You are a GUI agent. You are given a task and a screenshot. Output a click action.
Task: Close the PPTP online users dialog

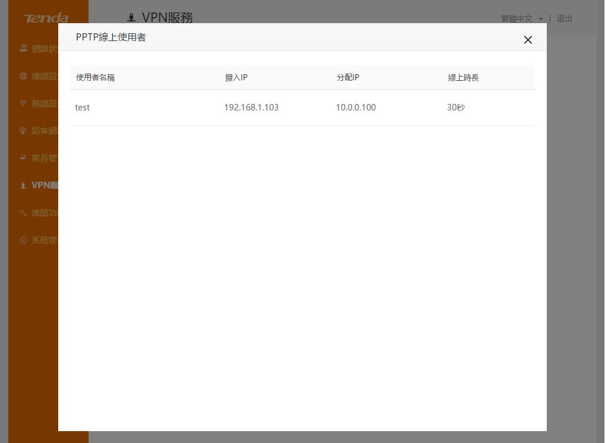point(528,40)
